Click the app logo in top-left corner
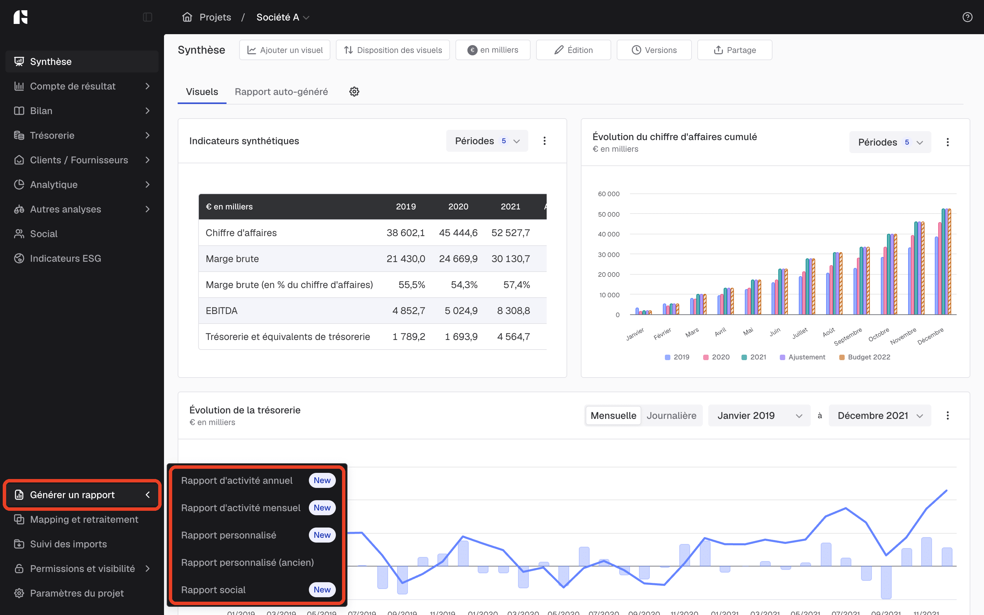 20,17
